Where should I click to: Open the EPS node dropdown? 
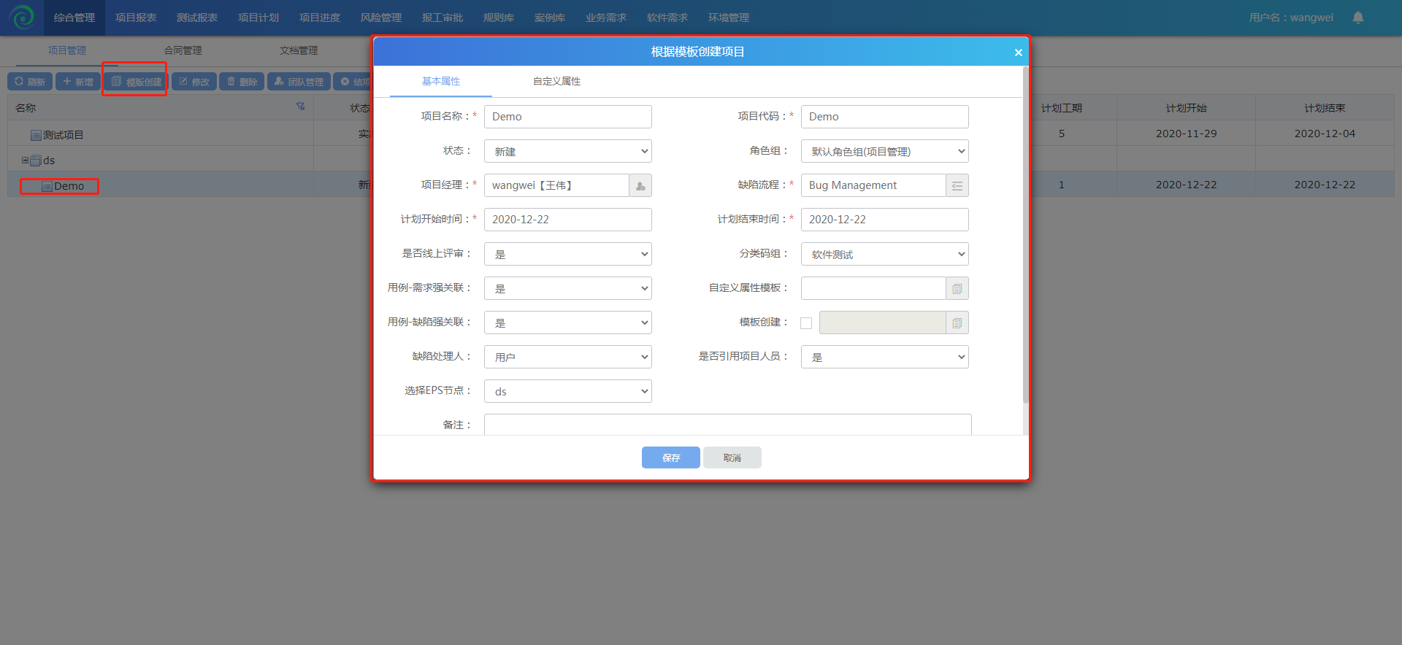[567, 392]
